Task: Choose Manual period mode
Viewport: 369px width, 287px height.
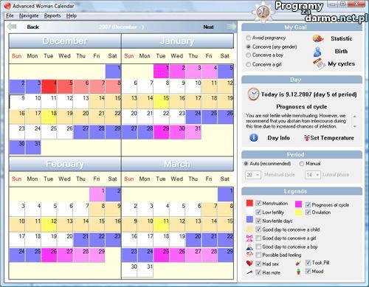Action: pyautogui.click(x=301, y=164)
